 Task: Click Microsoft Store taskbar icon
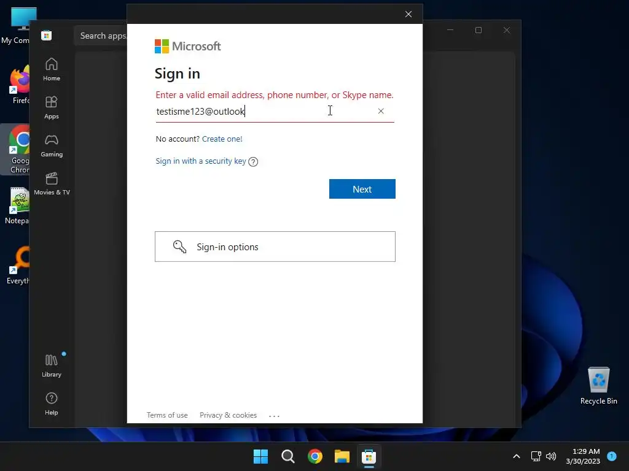pos(369,456)
